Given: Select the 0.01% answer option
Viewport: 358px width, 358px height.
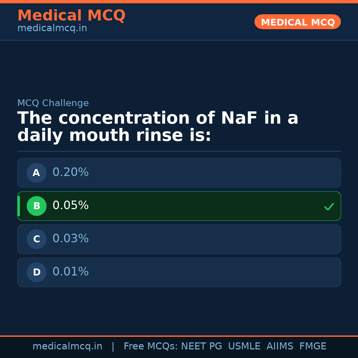Looking at the screenshot, I should click(x=179, y=272).
